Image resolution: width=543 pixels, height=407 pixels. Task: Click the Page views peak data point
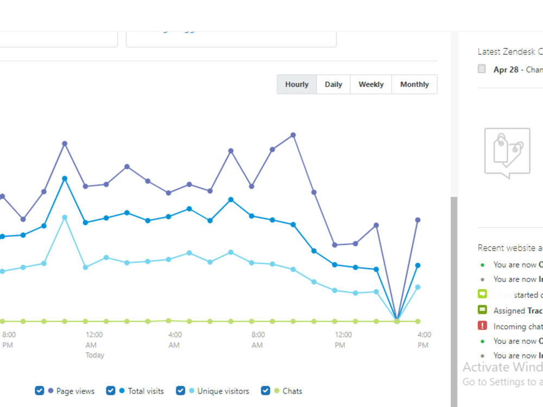[293, 135]
